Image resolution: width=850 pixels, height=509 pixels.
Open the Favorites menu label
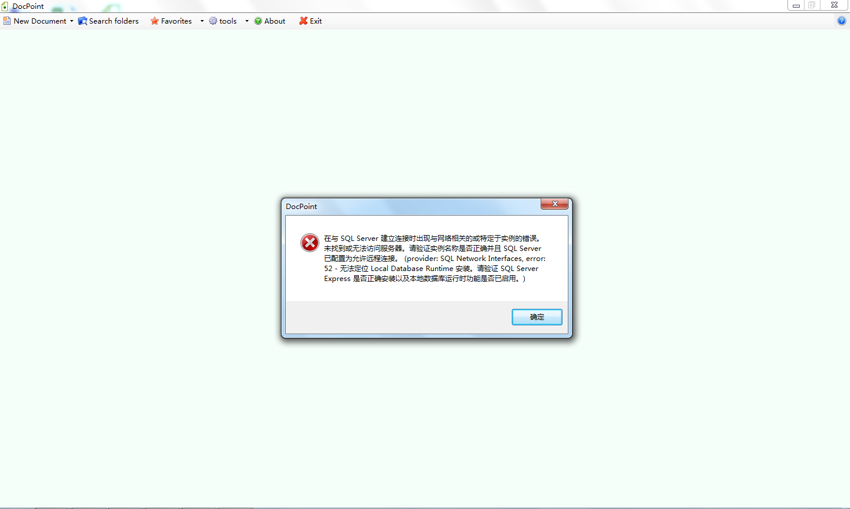(x=176, y=21)
